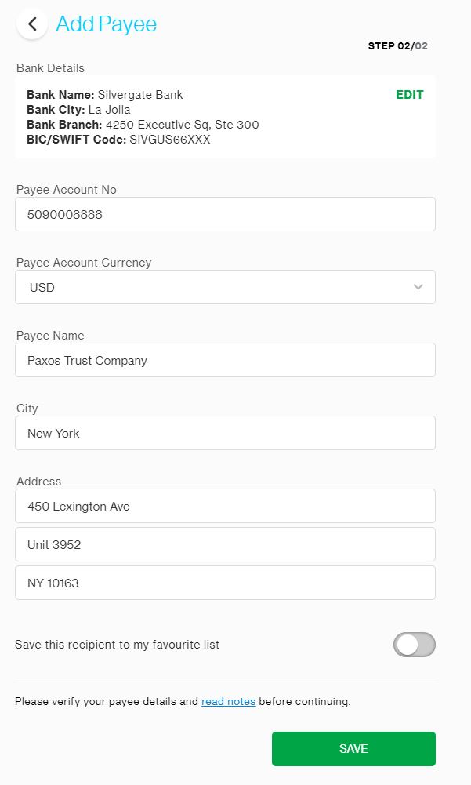Image resolution: width=471 pixels, height=785 pixels.
Task: Open the read notes link
Action: [228, 701]
